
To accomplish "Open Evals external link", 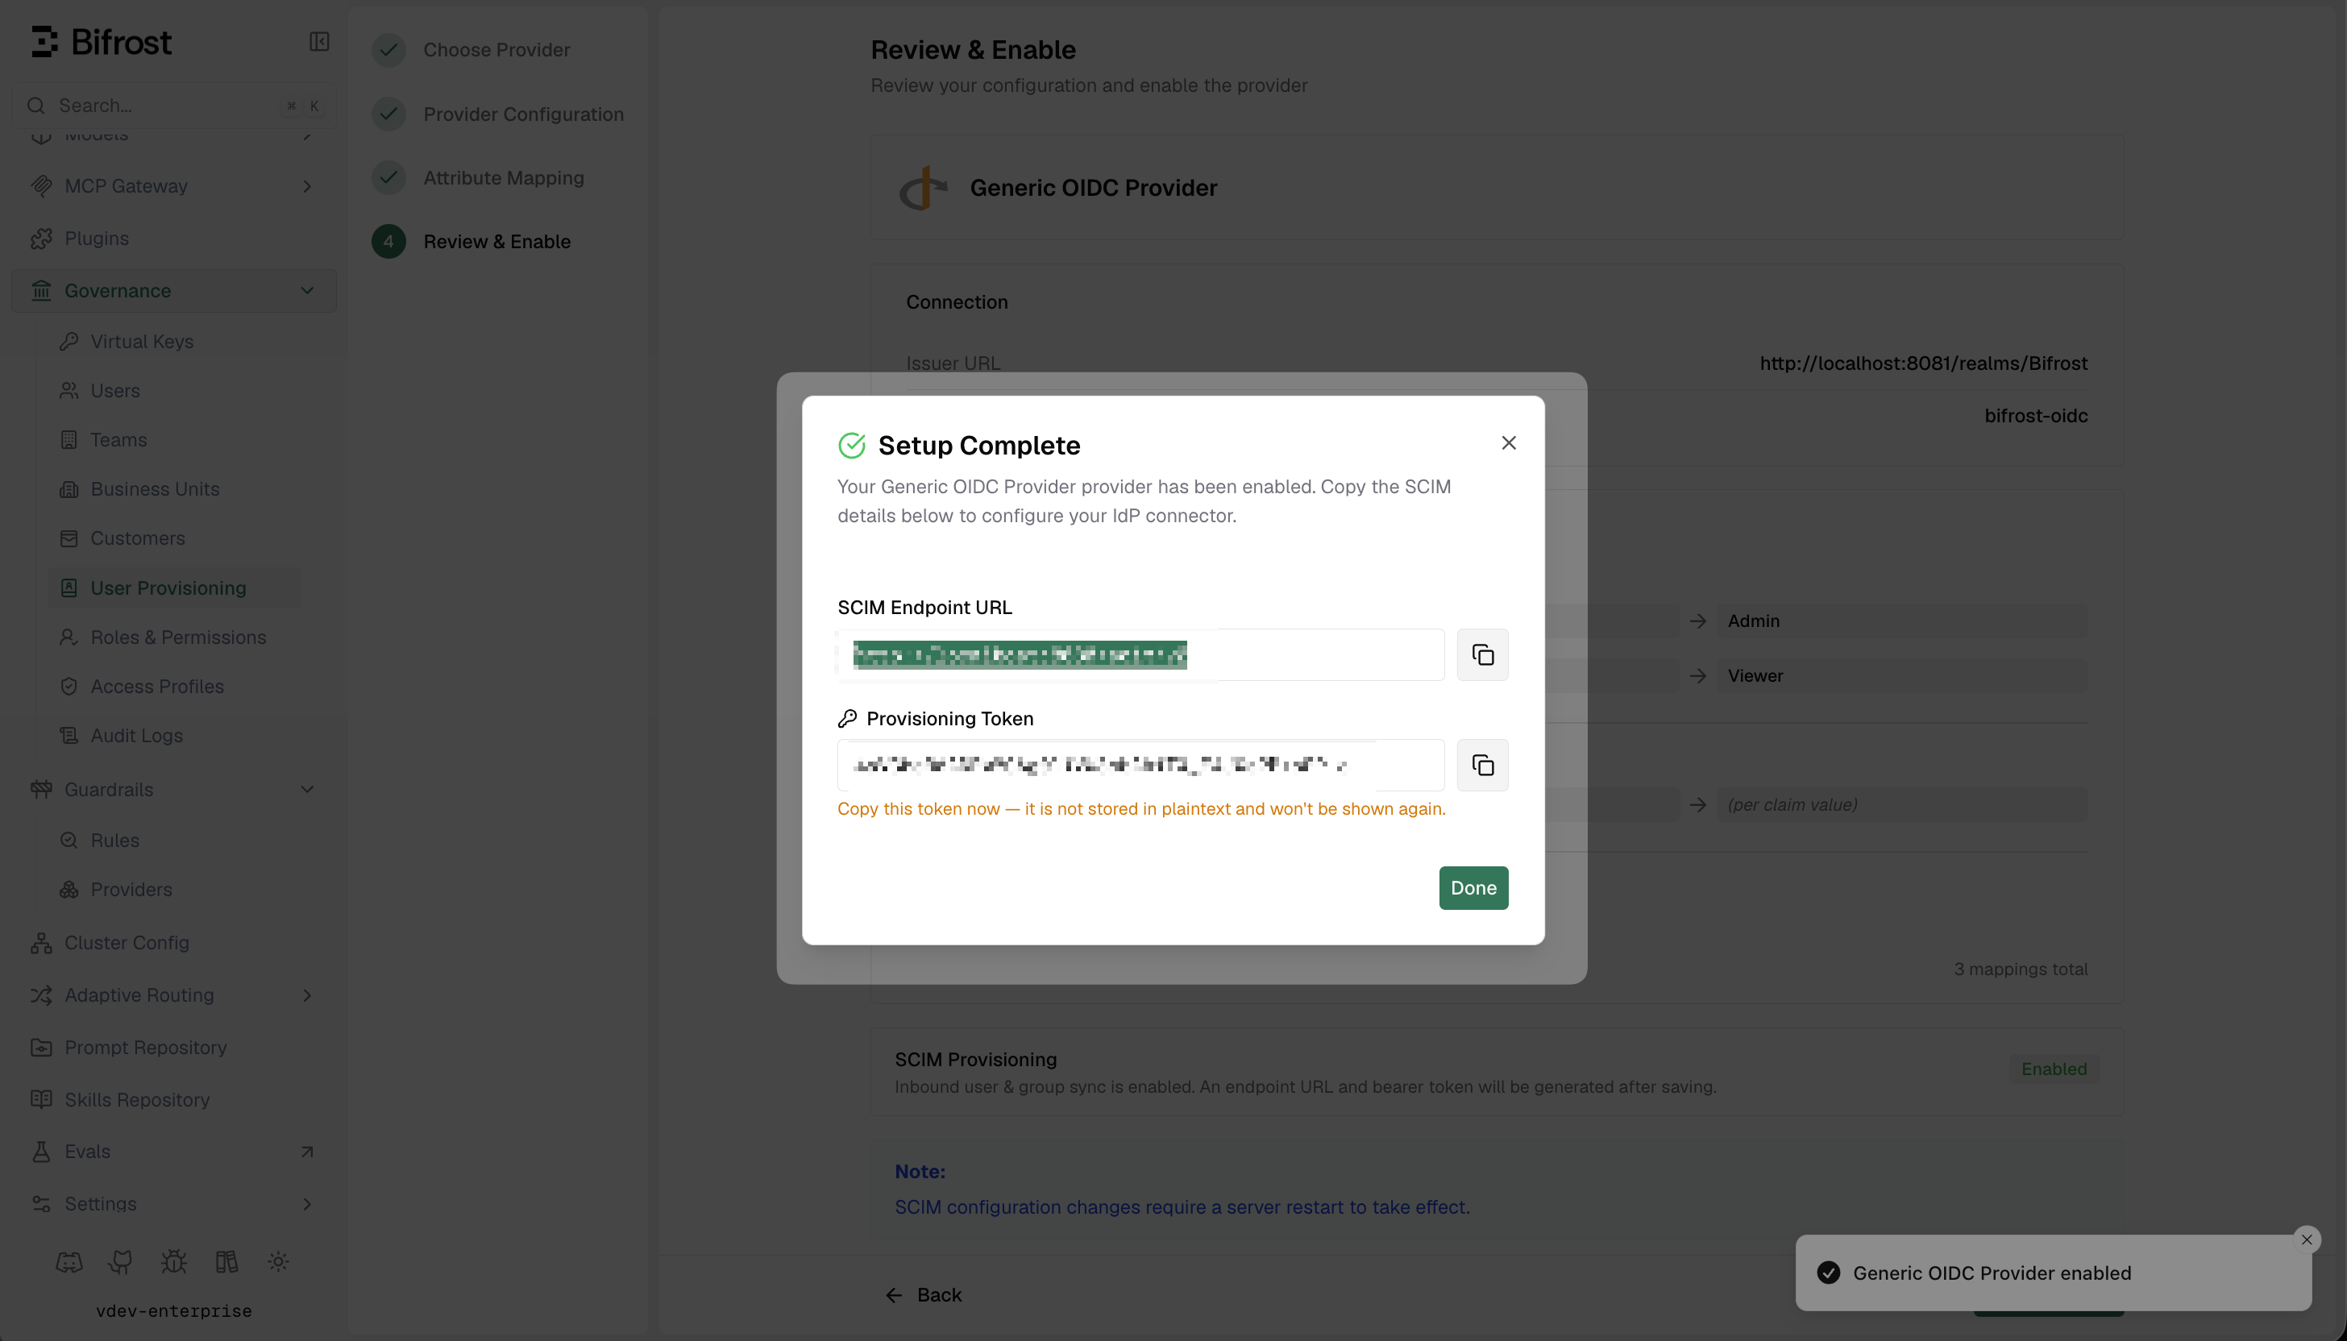I will tap(173, 1152).
